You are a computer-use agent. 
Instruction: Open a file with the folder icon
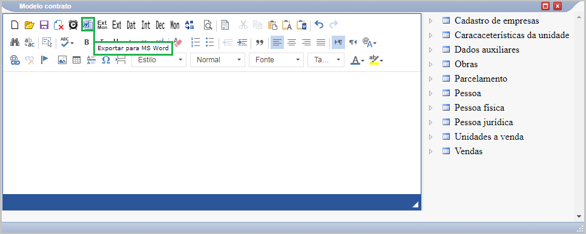(29, 25)
